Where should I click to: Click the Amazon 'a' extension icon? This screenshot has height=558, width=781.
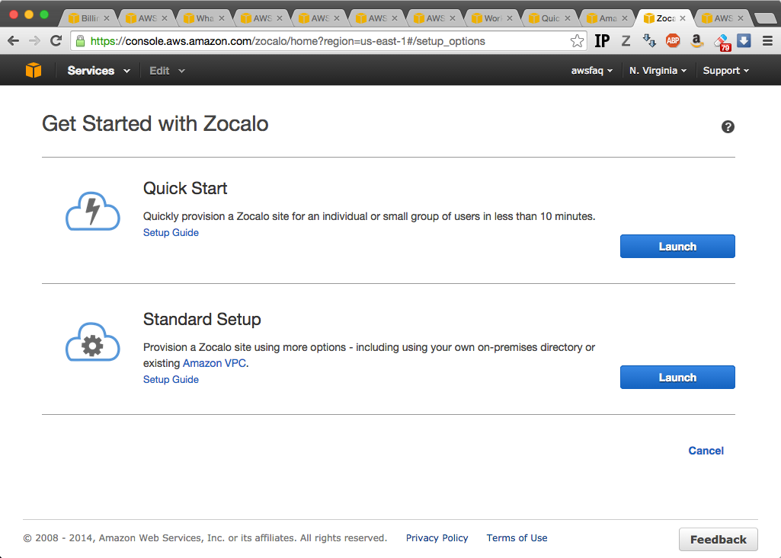pos(696,41)
